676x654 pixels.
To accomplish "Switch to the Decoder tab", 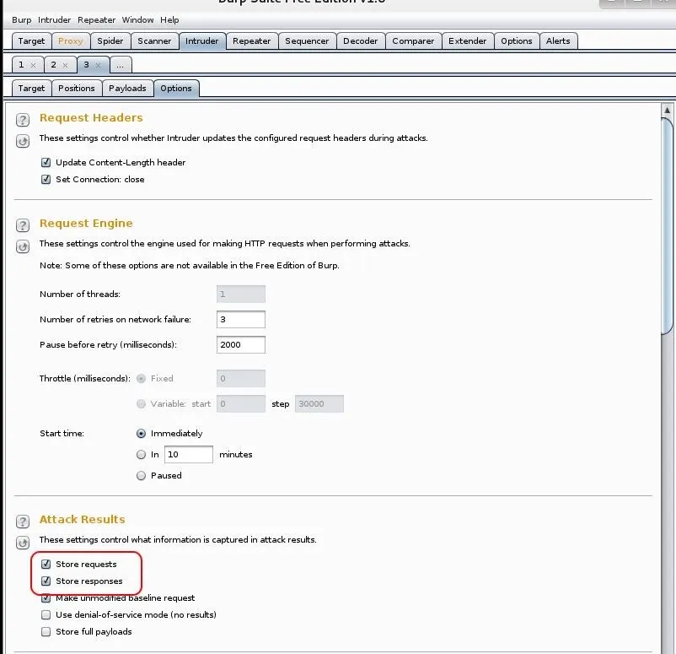I will 361,41.
